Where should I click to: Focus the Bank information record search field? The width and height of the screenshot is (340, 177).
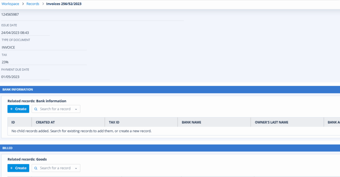(x=56, y=109)
